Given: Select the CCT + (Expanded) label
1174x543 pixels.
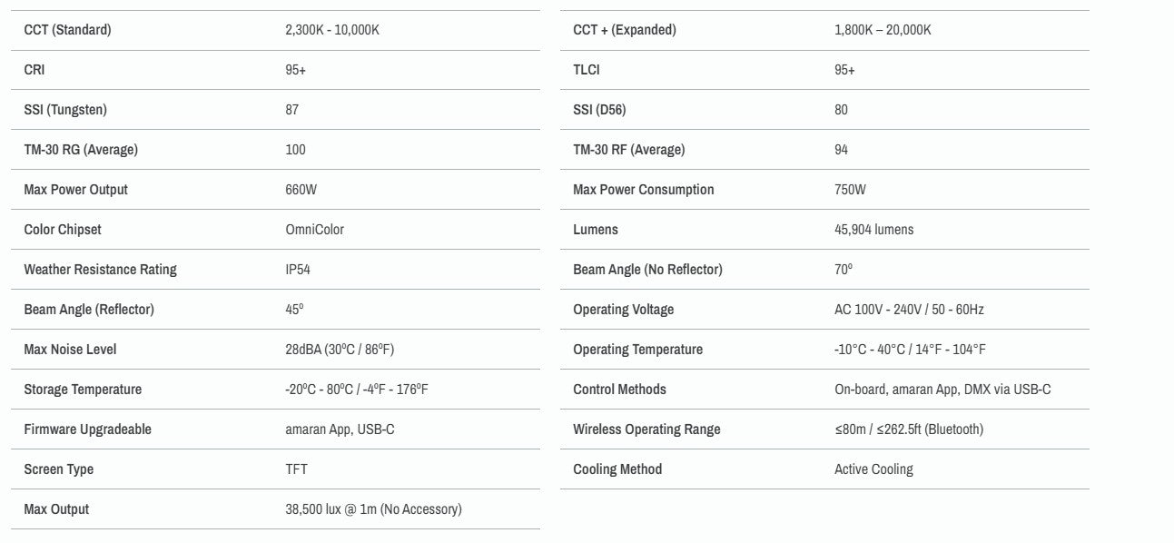Looking at the screenshot, I should tap(625, 30).
